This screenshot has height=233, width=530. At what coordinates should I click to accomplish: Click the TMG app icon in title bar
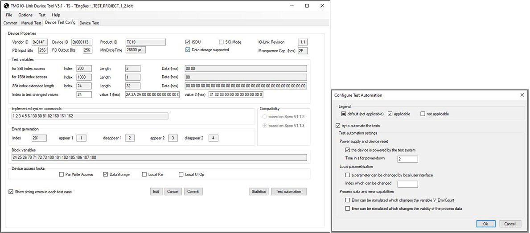click(6, 6)
